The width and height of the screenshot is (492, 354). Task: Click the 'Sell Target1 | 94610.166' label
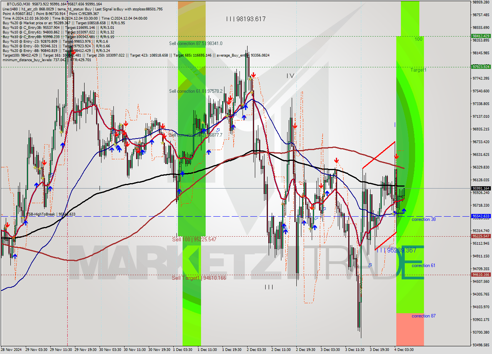click(199, 278)
